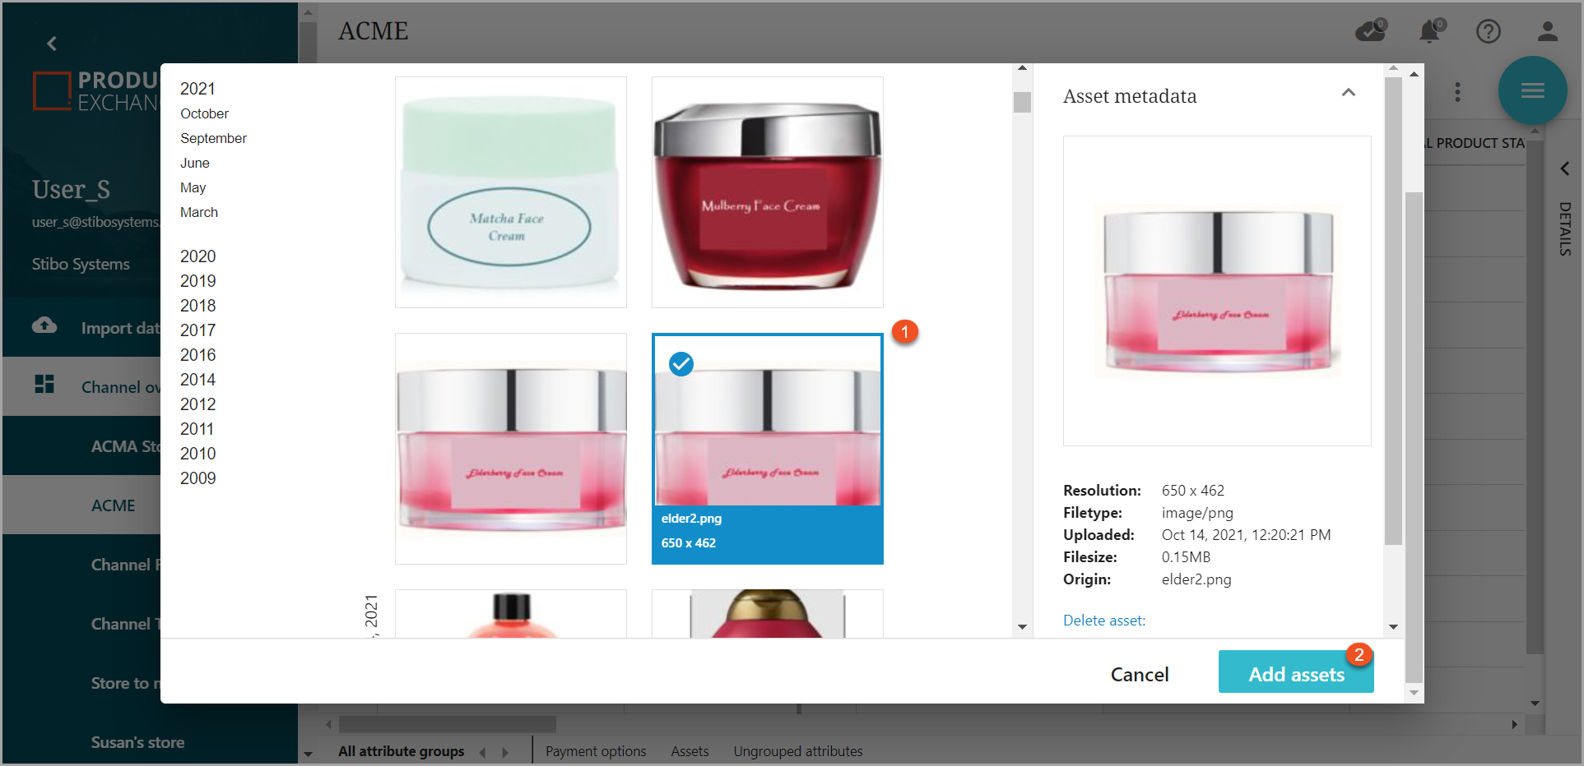Open the help question mark icon

pos(1488,31)
